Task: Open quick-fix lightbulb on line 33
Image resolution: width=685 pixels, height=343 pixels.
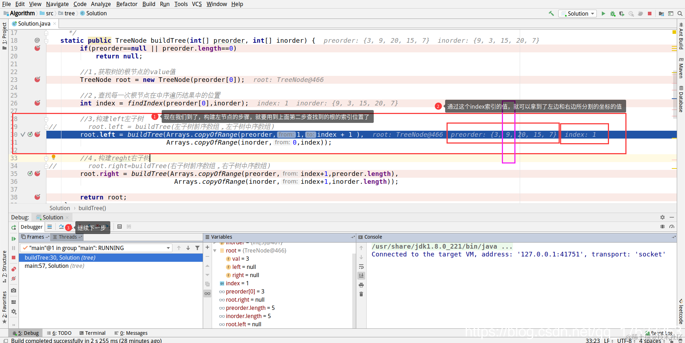Action: [x=54, y=157]
